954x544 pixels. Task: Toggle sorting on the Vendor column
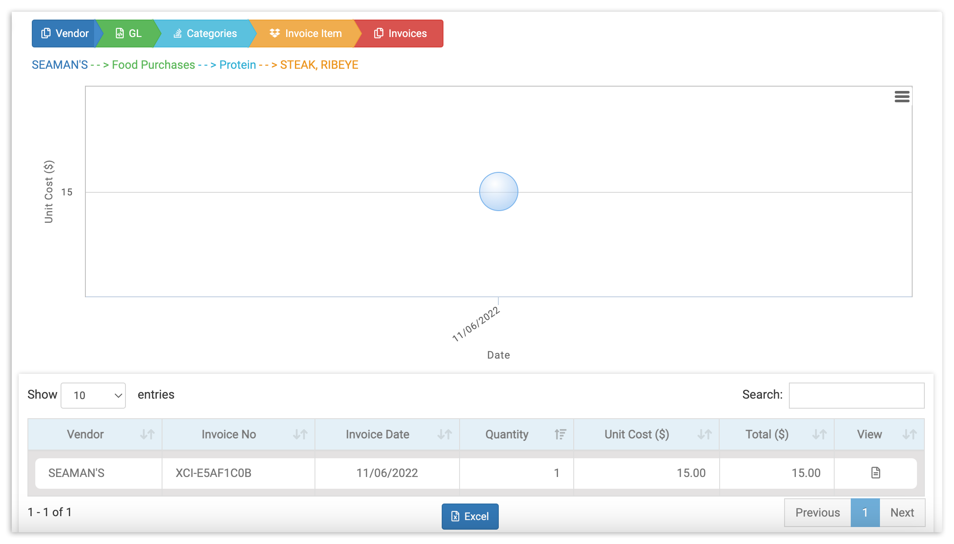147,434
